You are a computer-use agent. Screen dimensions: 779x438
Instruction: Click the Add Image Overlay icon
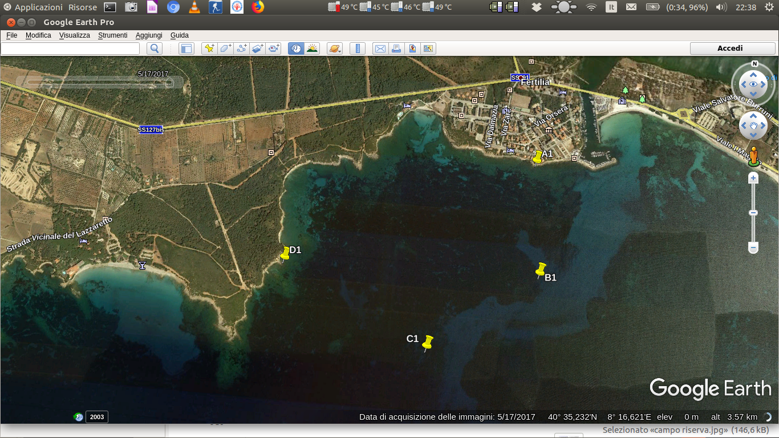tap(258, 48)
